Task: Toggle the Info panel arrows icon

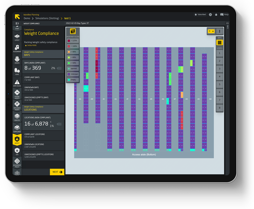Action: [x=228, y=23]
